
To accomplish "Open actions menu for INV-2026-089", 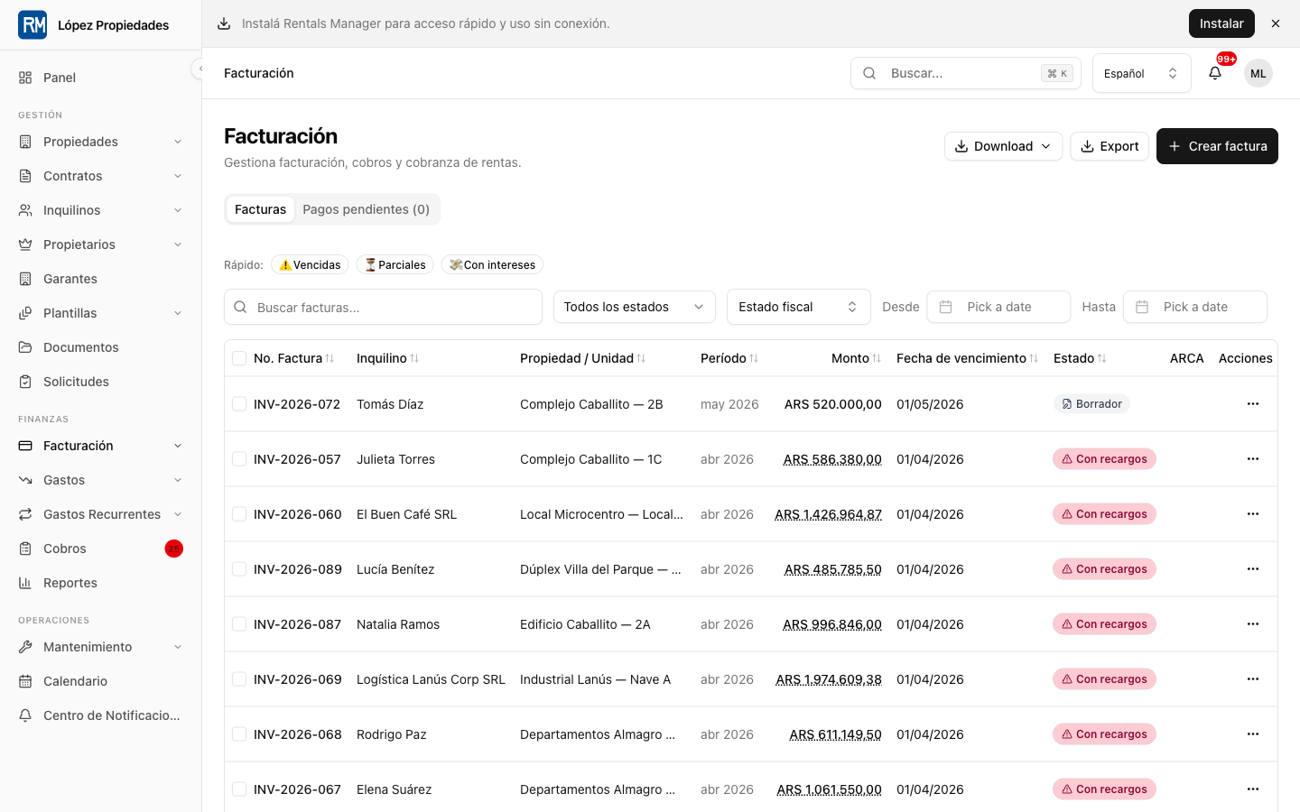I will (x=1253, y=569).
